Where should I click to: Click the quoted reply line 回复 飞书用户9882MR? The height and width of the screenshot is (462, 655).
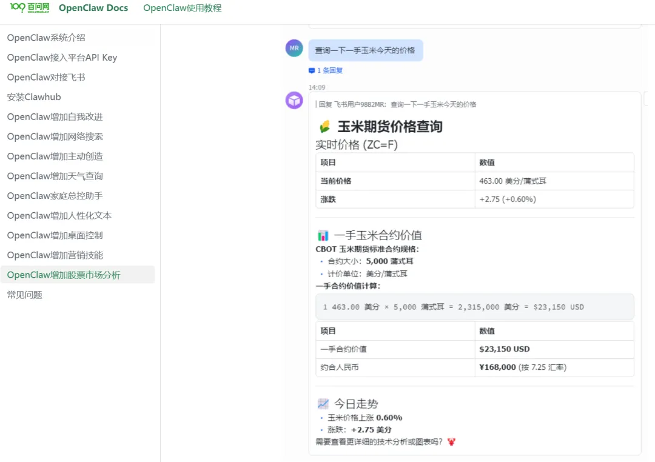397,104
